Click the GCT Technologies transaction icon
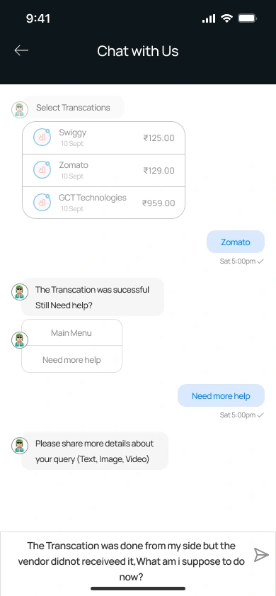 click(x=42, y=203)
